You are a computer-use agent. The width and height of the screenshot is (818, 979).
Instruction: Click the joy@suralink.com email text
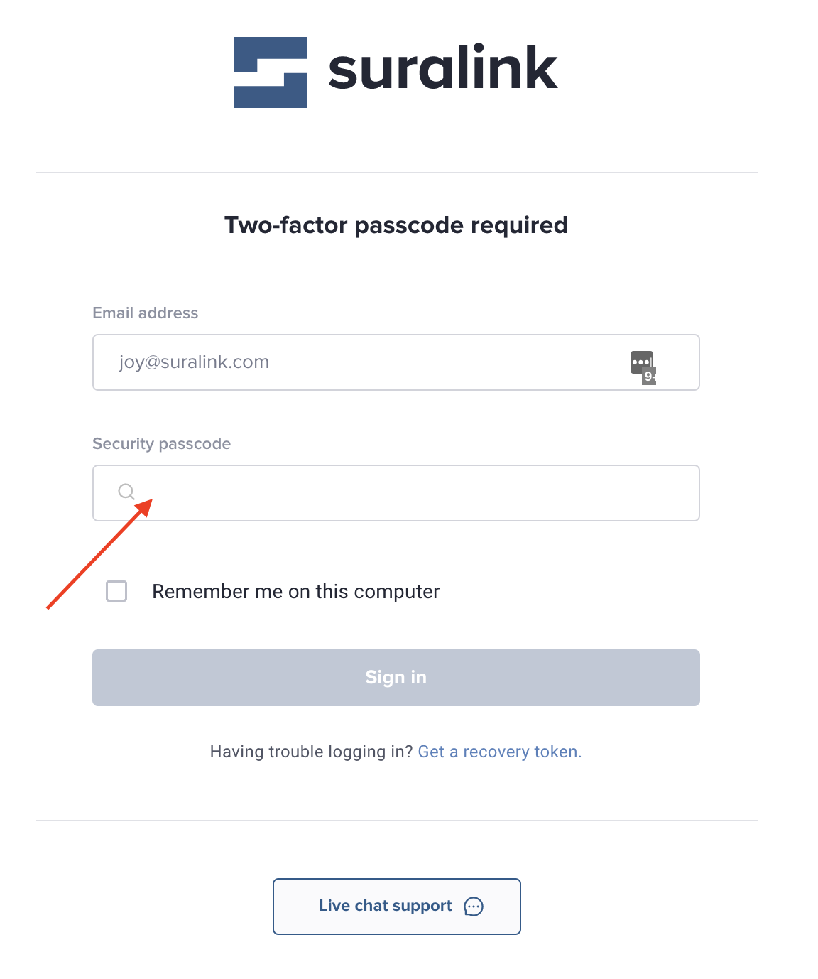click(194, 362)
